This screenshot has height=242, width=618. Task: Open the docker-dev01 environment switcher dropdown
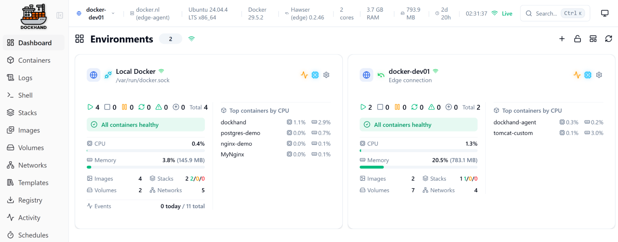click(96, 14)
